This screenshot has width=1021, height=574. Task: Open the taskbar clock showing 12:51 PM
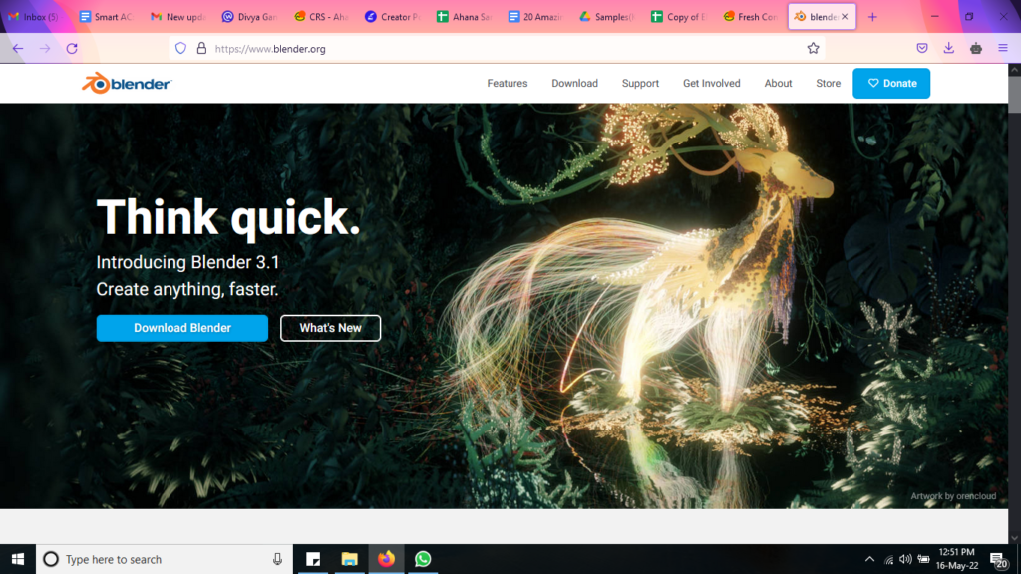[958, 559]
